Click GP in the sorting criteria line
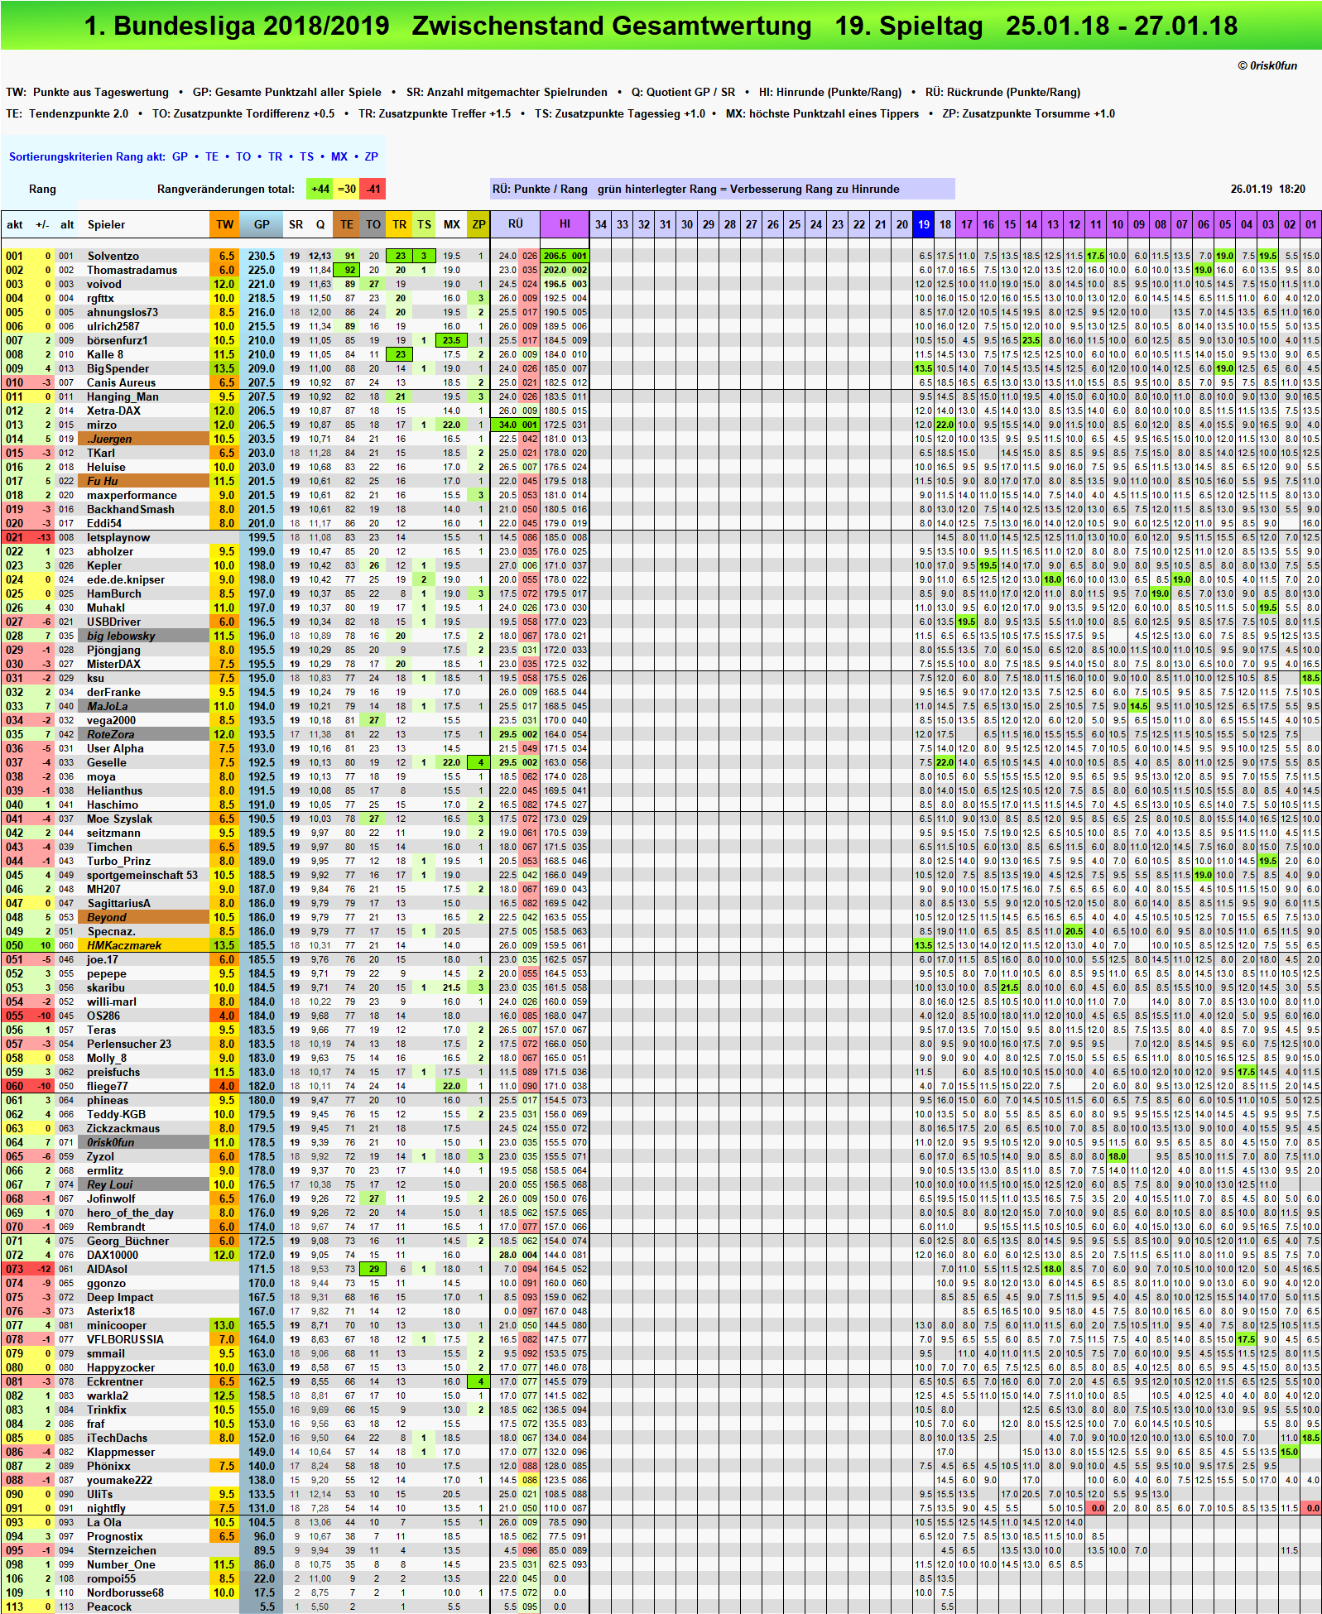The width and height of the screenshot is (1322, 1614). point(180,156)
